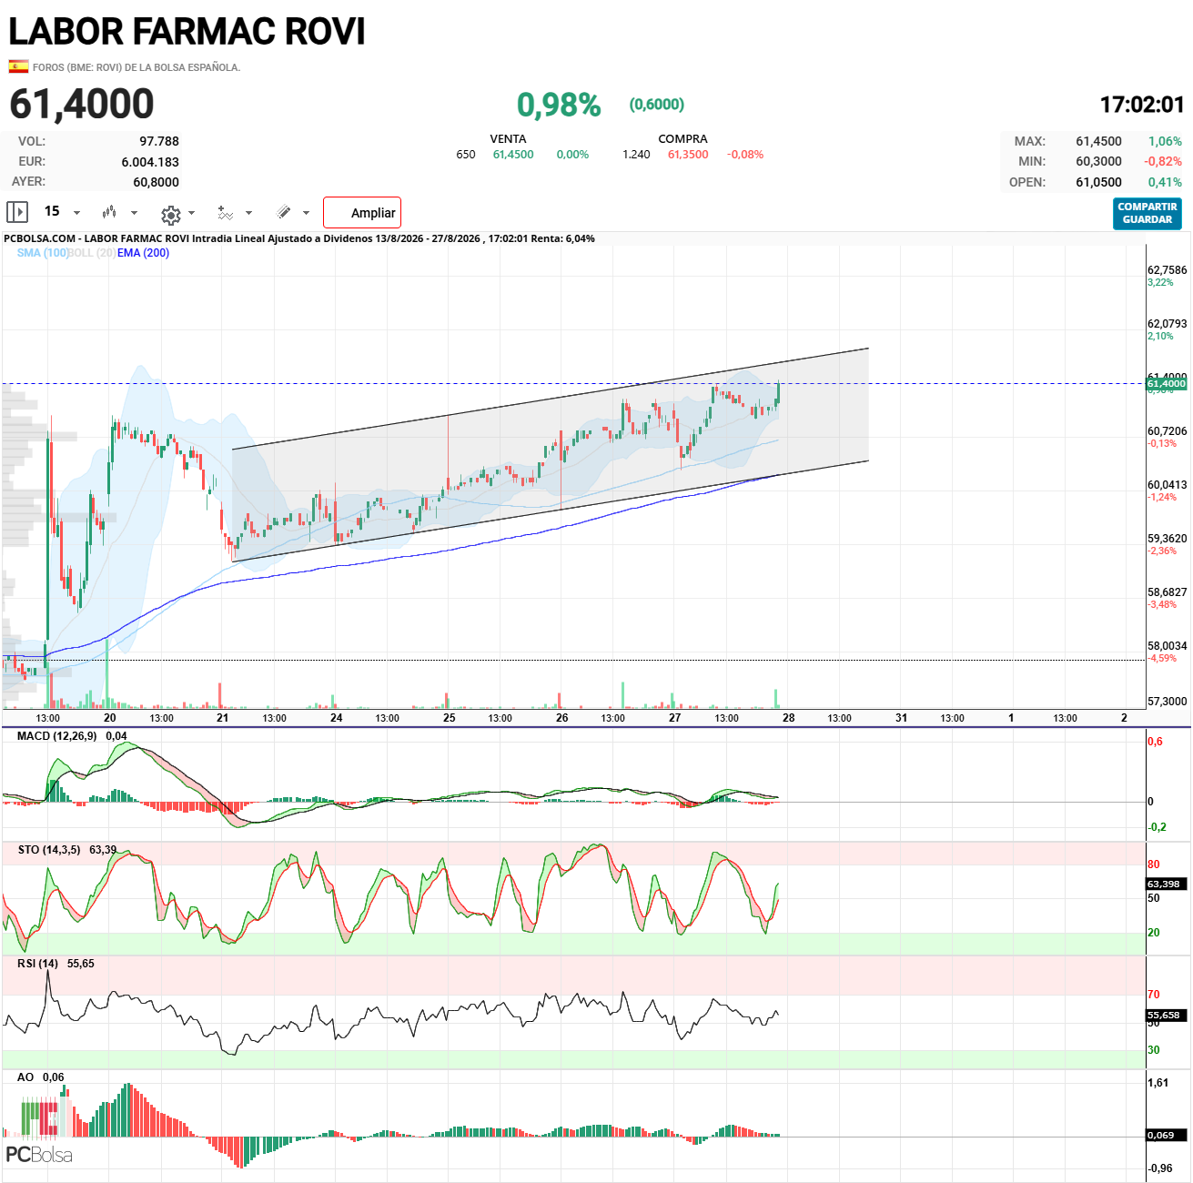Click the AO indicator label
1193x1183 pixels.
[25, 1077]
